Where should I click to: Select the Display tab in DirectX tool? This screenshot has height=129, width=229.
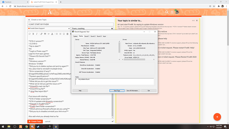tap(81, 36)
